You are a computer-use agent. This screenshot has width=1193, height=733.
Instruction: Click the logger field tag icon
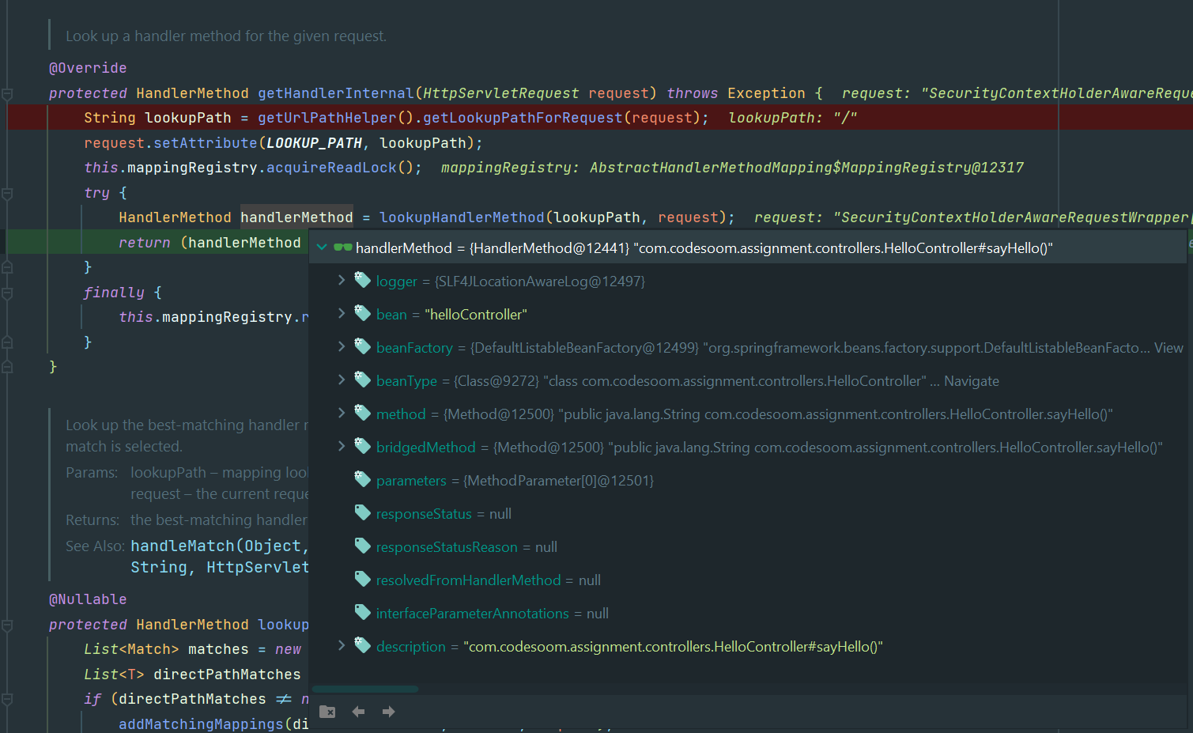[x=363, y=280]
